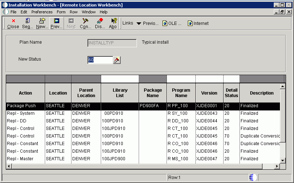Click the Display errors toolbar icon
The height and width of the screenshot is (183, 294).
pyautogui.click(x=100, y=23)
